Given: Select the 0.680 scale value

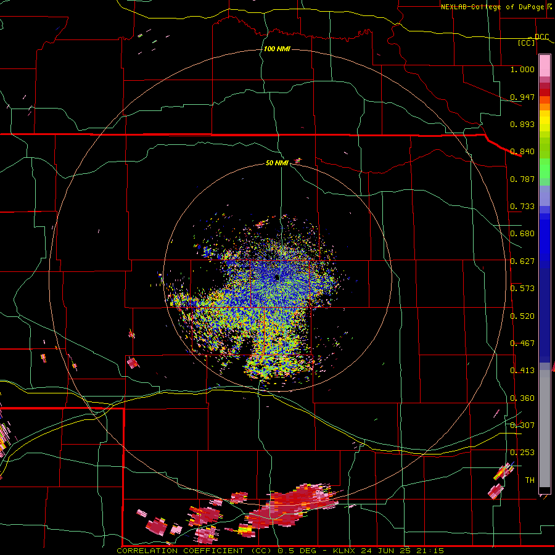Looking at the screenshot, I should point(522,234).
